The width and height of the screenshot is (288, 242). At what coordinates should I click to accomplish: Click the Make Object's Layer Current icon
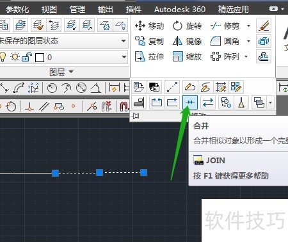[20, 25]
